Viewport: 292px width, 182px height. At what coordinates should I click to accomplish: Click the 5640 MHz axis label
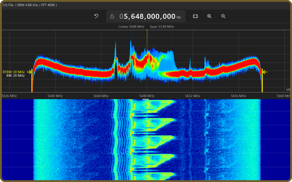coord(55,96)
